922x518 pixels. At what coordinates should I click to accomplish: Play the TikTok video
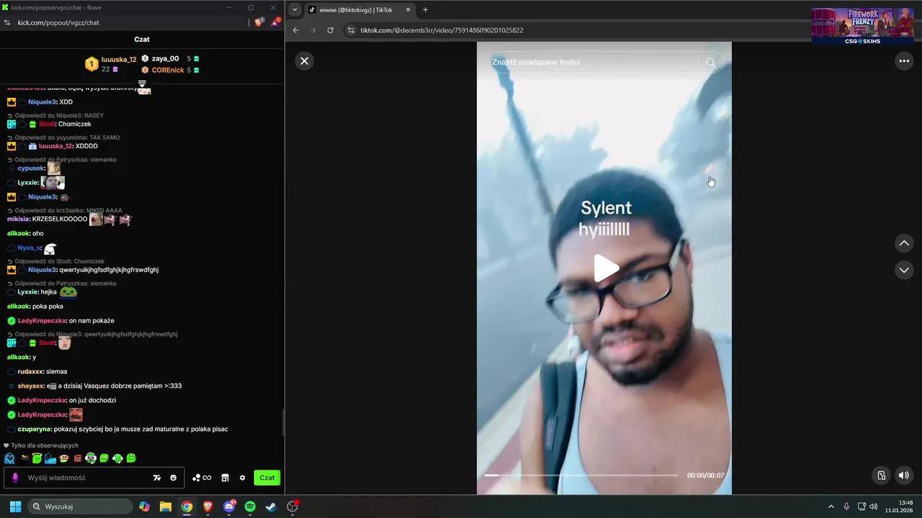606,268
